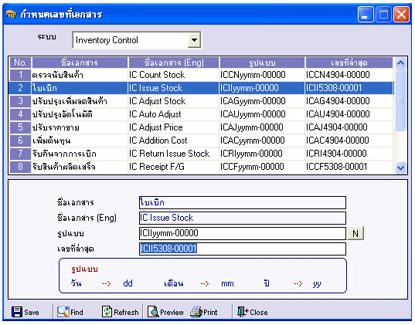415x325 pixels.
Task: Click the Save floppy disk icon
Action: tap(17, 312)
